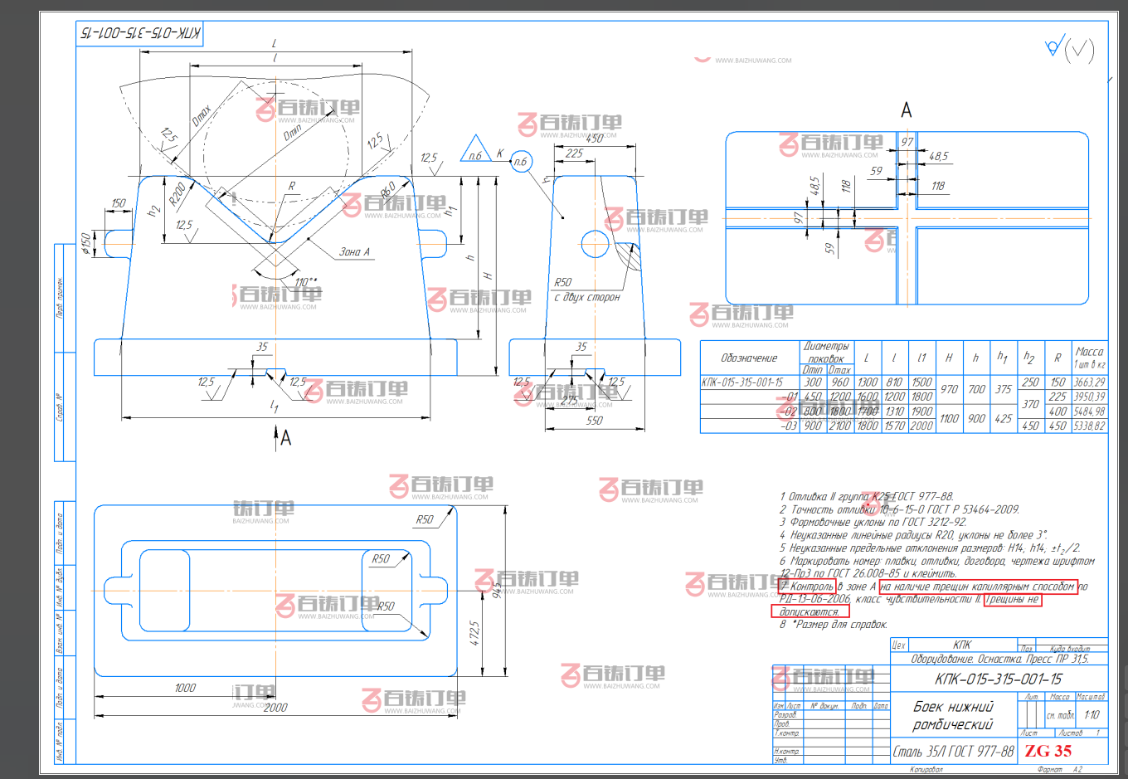Image resolution: width=1128 pixels, height=779 pixels.
Task: Click dimension "2000" under the bottom view
Action: coord(275,707)
